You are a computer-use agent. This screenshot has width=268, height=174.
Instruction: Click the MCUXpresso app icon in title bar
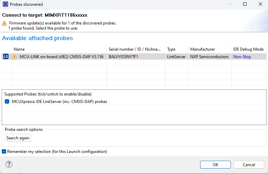tap(5, 4)
